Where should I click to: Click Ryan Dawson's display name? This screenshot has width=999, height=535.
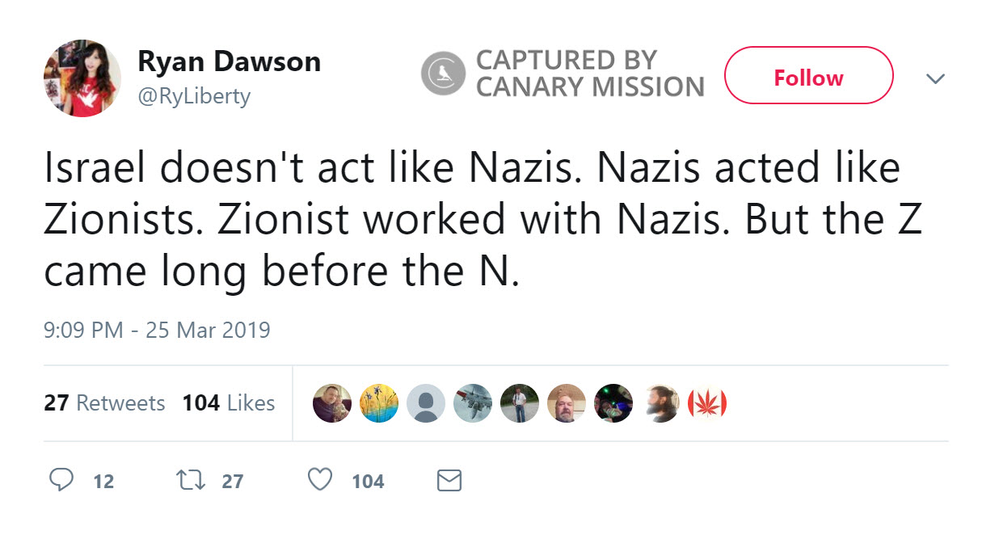click(x=230, y=61)
